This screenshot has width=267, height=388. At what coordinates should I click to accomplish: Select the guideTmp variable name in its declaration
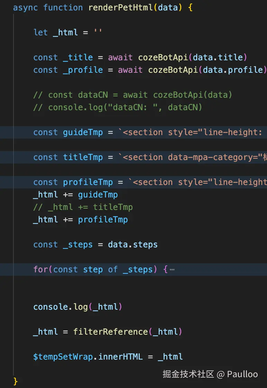pyautogui.click(x=83, y=132)
